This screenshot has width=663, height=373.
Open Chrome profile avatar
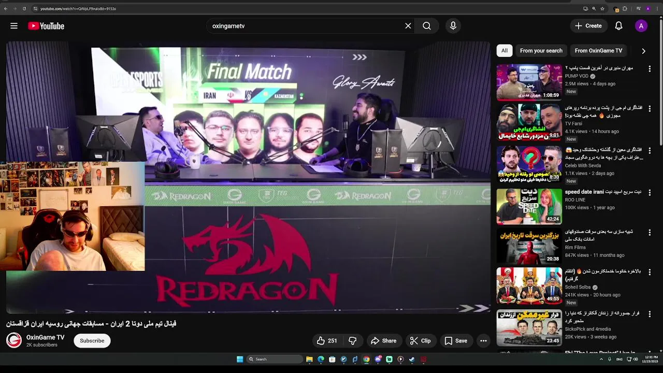tap(648, 9)
